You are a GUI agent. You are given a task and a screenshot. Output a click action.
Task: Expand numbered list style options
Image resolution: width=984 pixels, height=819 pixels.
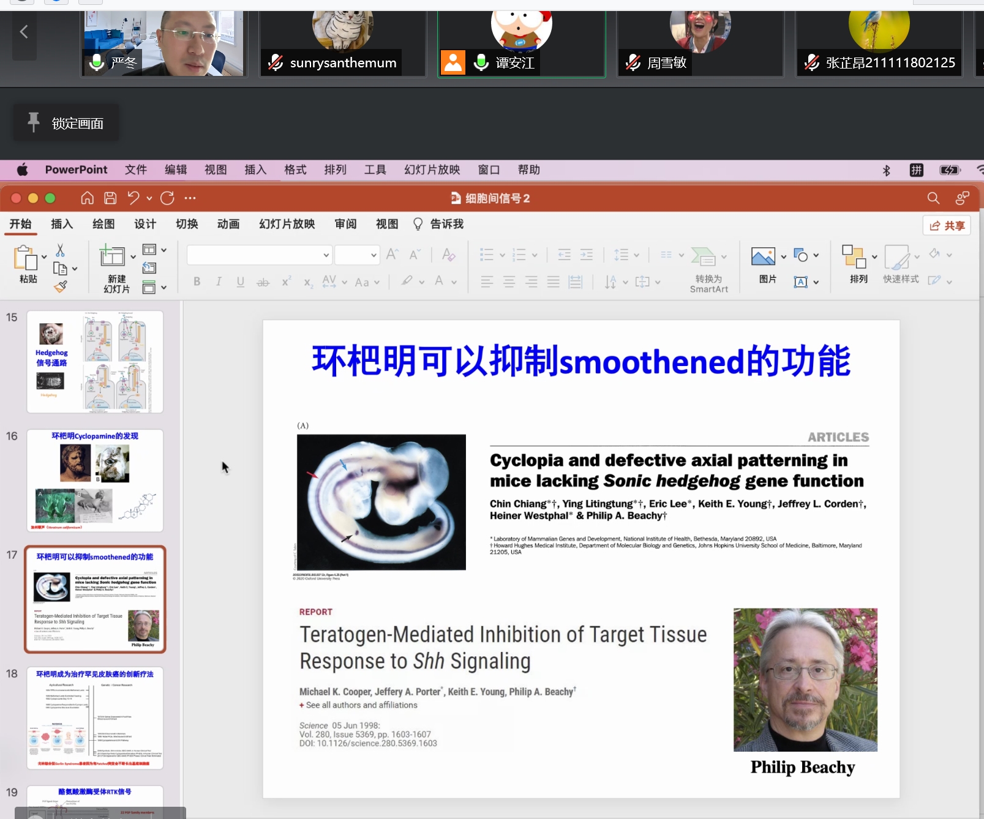[535, 255]
